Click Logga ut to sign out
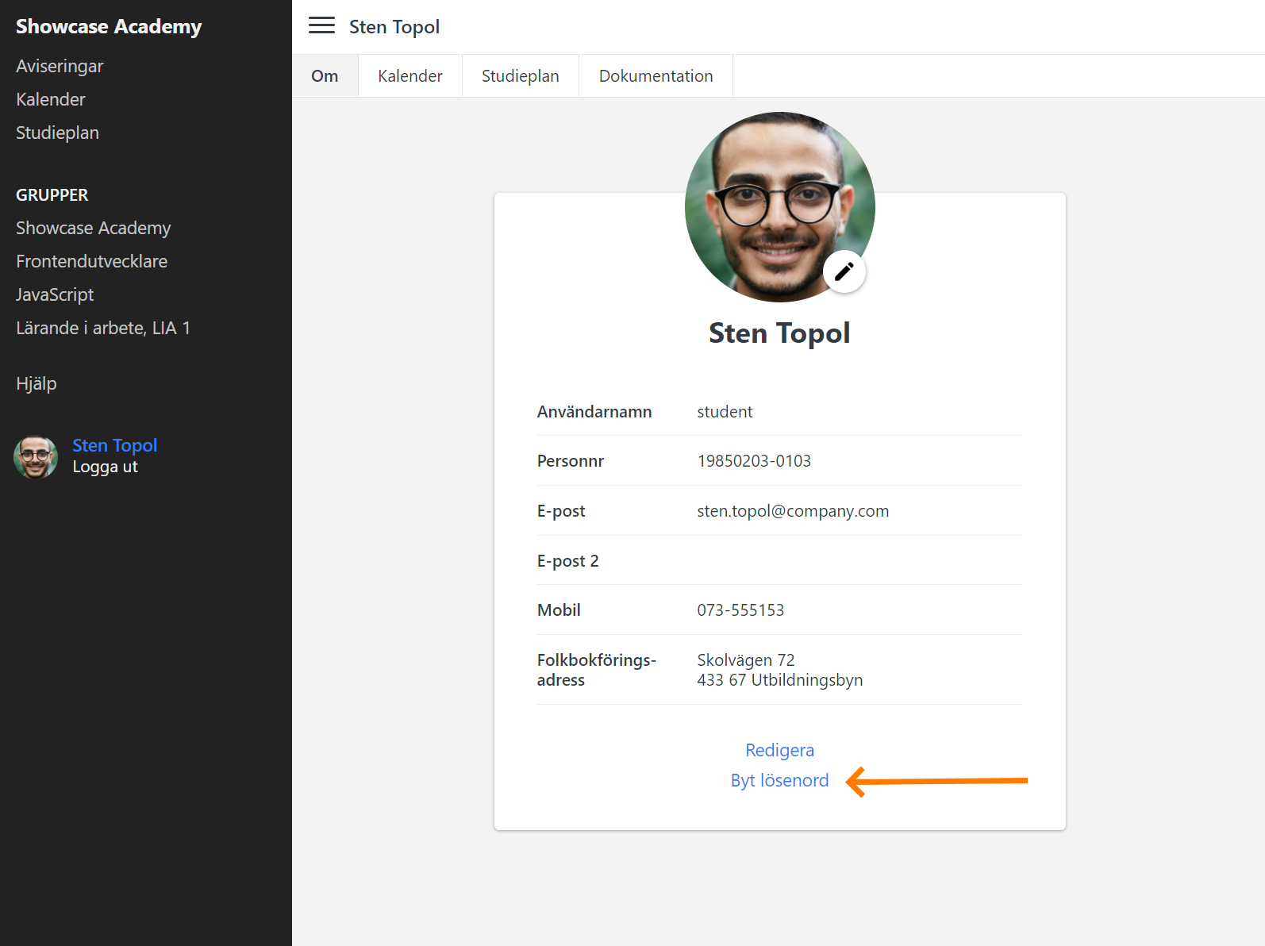This screenshot has width=1265, height=946. coord(105,467)
